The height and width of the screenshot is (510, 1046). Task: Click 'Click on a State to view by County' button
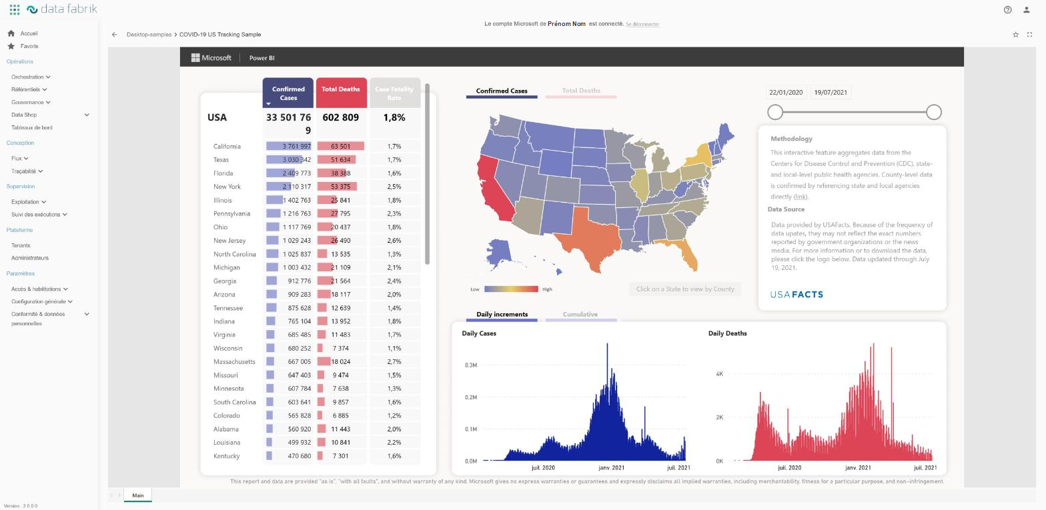[685, 289]
